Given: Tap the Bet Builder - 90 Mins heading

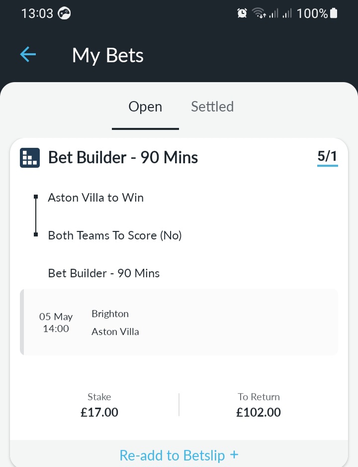Looking at the screenshot, I should (123, 157).
